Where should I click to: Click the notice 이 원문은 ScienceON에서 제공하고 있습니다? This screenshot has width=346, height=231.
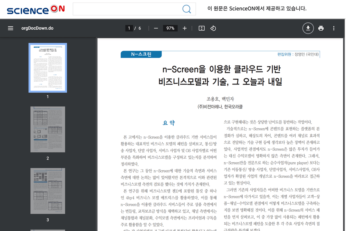pyautogui.click(x=257, y=9)
